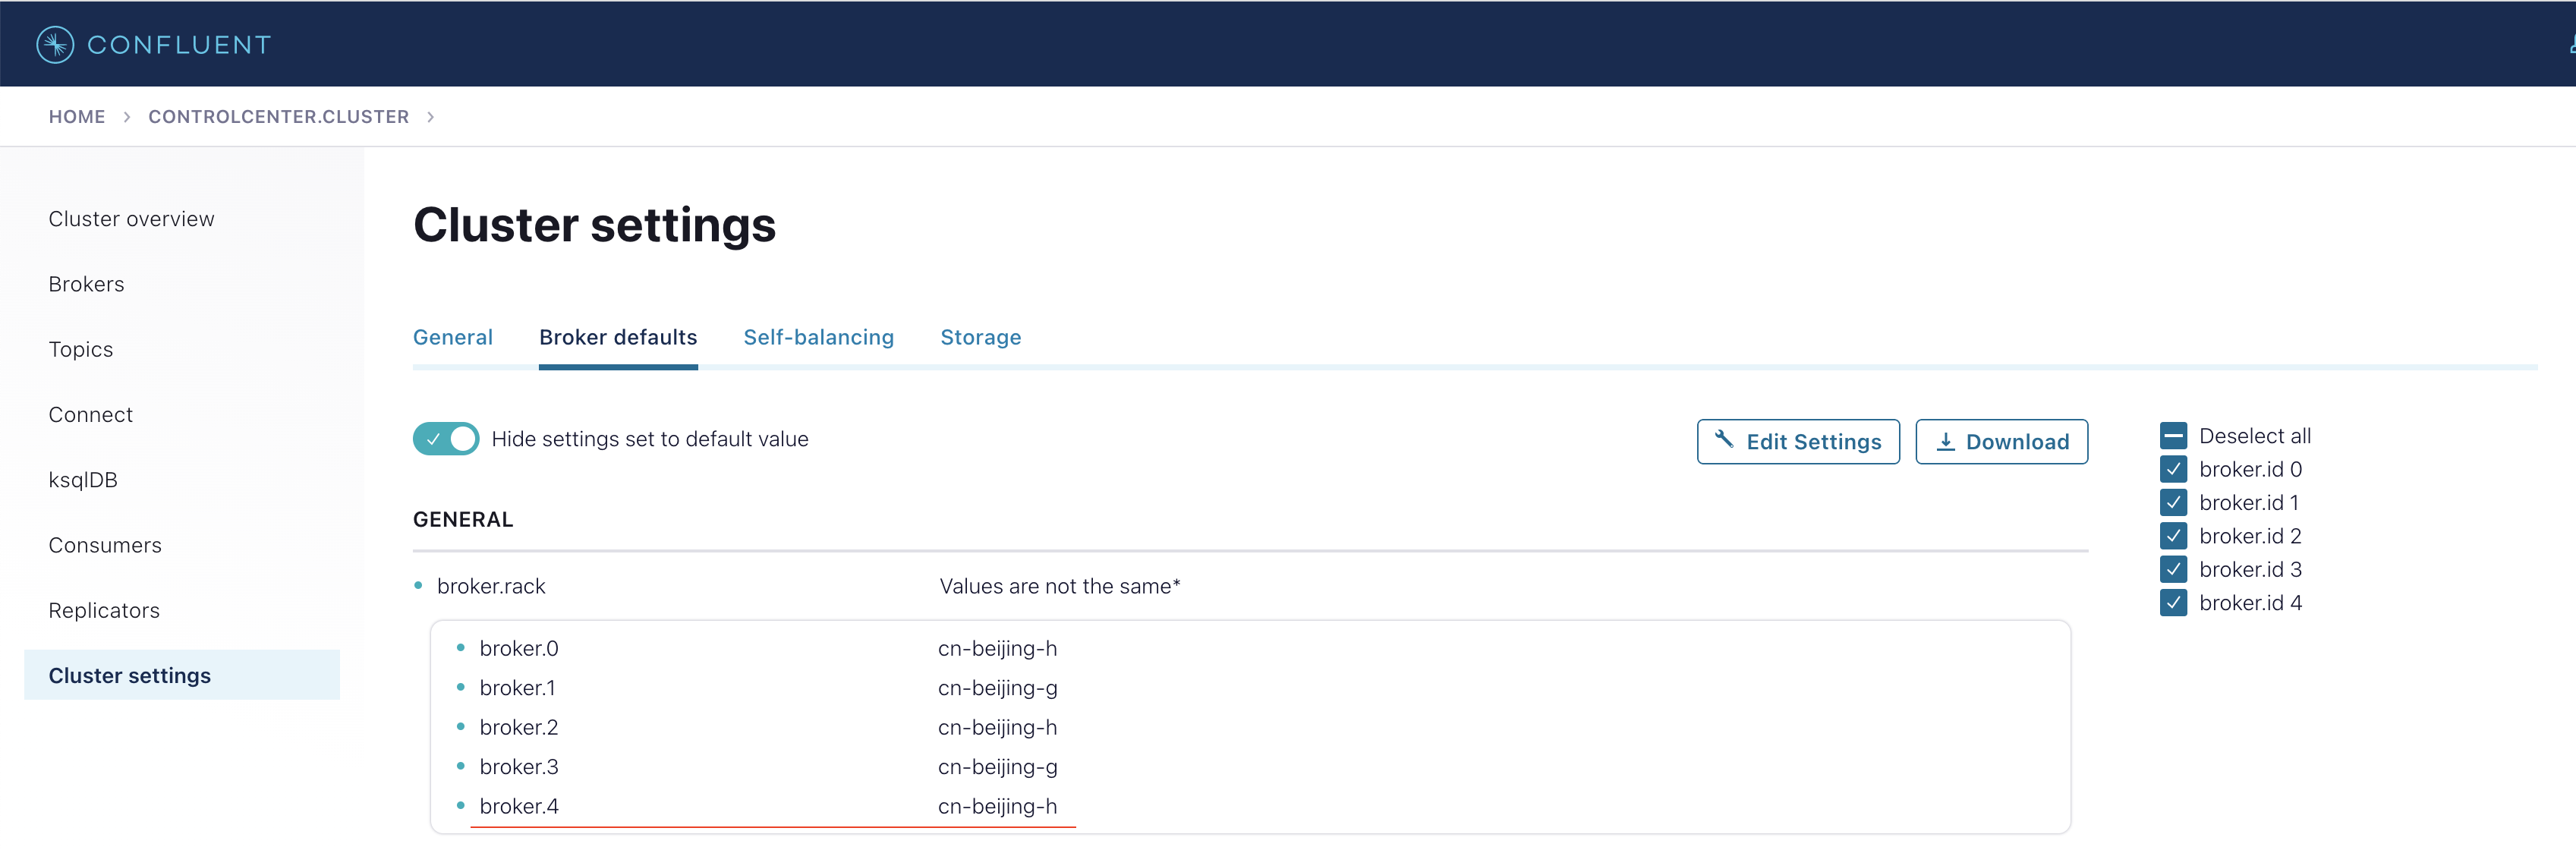This screenshot has height=850, width=2576.
Task: Uncheck the broker.id 3 checkbox
Action: click(2172, 569)
